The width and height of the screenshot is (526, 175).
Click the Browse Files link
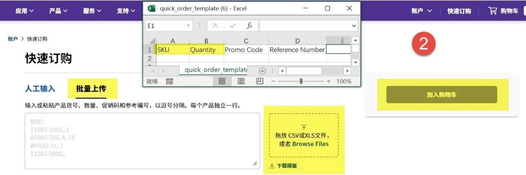[310, 144]
